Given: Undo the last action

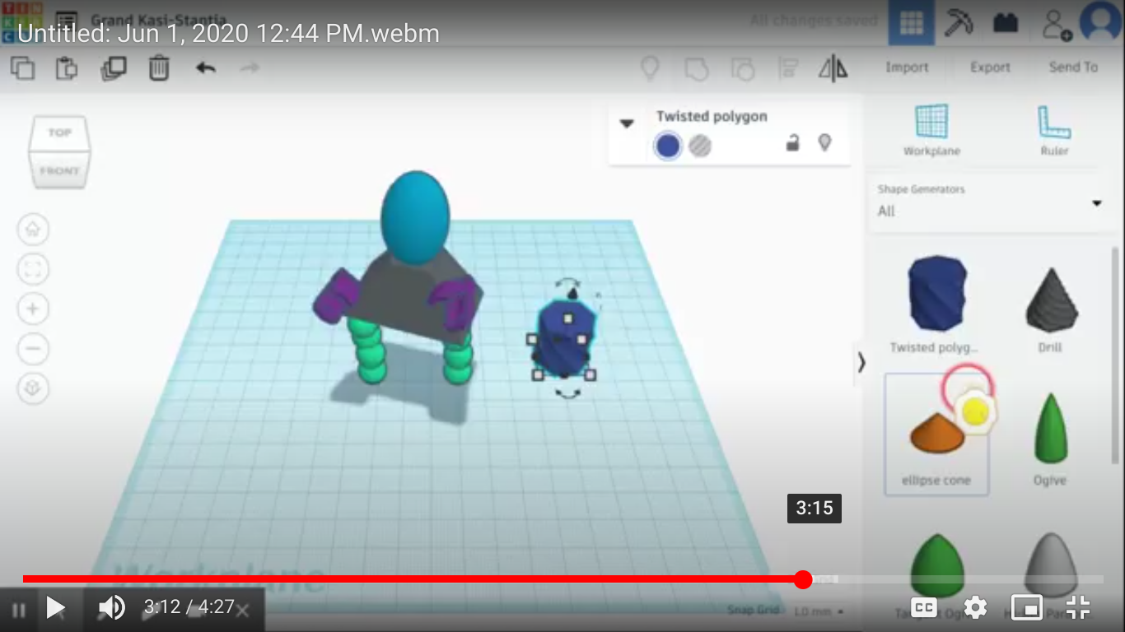Looking at the screenshot, I should coord(205,67).
